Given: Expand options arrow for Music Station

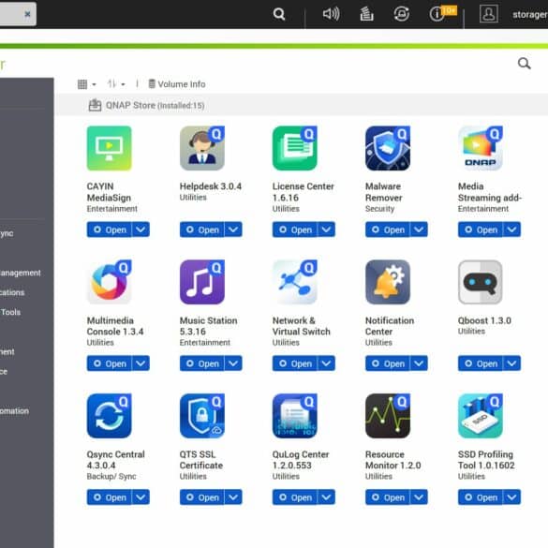Looking at the screenshot, I should click(x=233, y=363).
